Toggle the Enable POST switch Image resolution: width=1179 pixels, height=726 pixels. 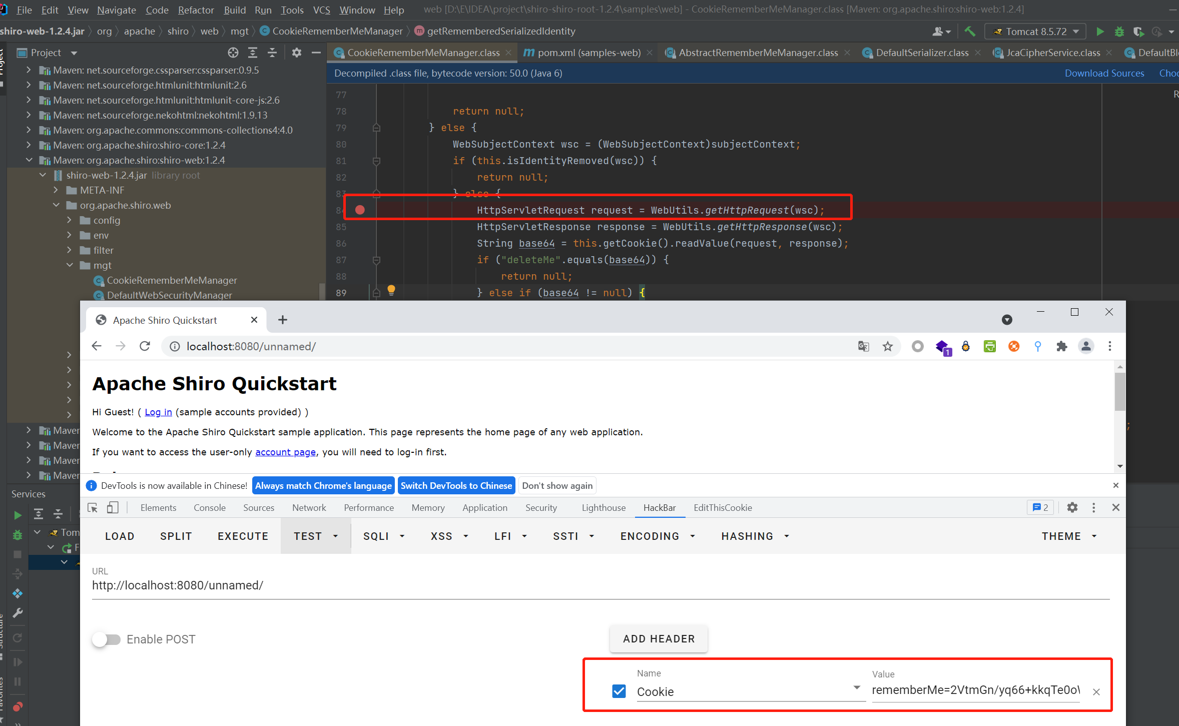[x=107, y=639]
